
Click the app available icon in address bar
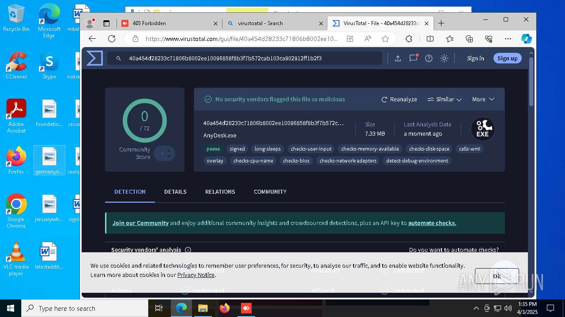pyautogui.click(x=350, y=39)
